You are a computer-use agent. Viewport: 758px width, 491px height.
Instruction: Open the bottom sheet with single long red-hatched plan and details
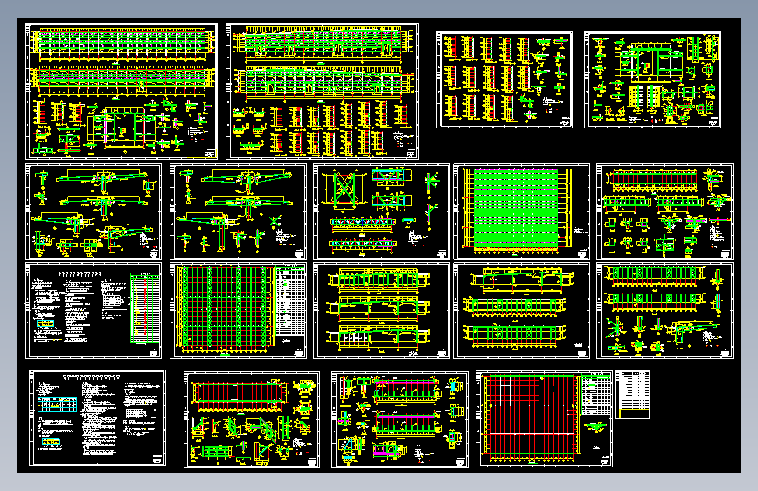pyautogui.click(x=252, y=419)
